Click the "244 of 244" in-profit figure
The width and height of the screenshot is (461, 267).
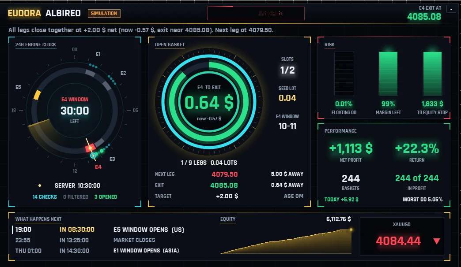(x=417, y=178)
